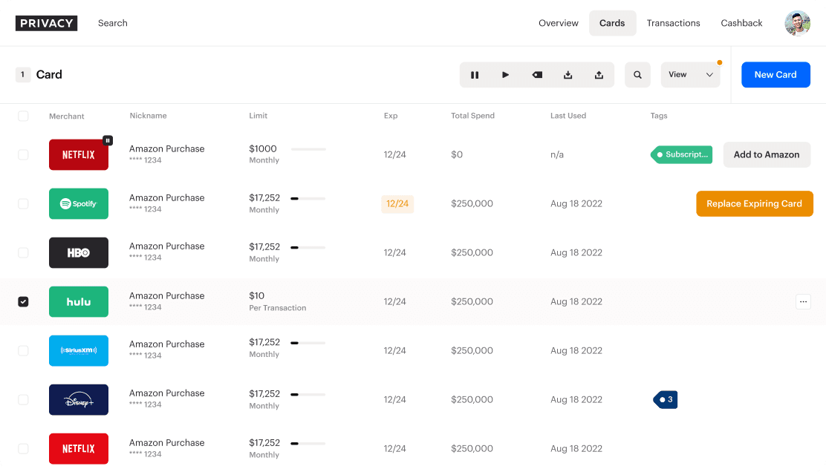Screen dimensions: 826x472
Task: Toggle the select-all checkbox in the header
Action: [x=23, y=116]
